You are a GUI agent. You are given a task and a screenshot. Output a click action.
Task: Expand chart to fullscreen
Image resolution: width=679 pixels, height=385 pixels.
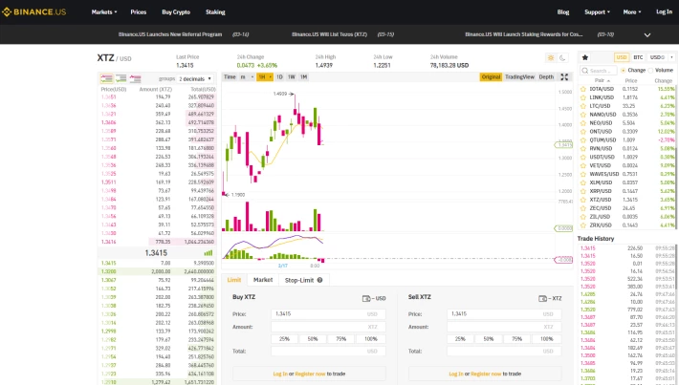(x=564, y=77)
